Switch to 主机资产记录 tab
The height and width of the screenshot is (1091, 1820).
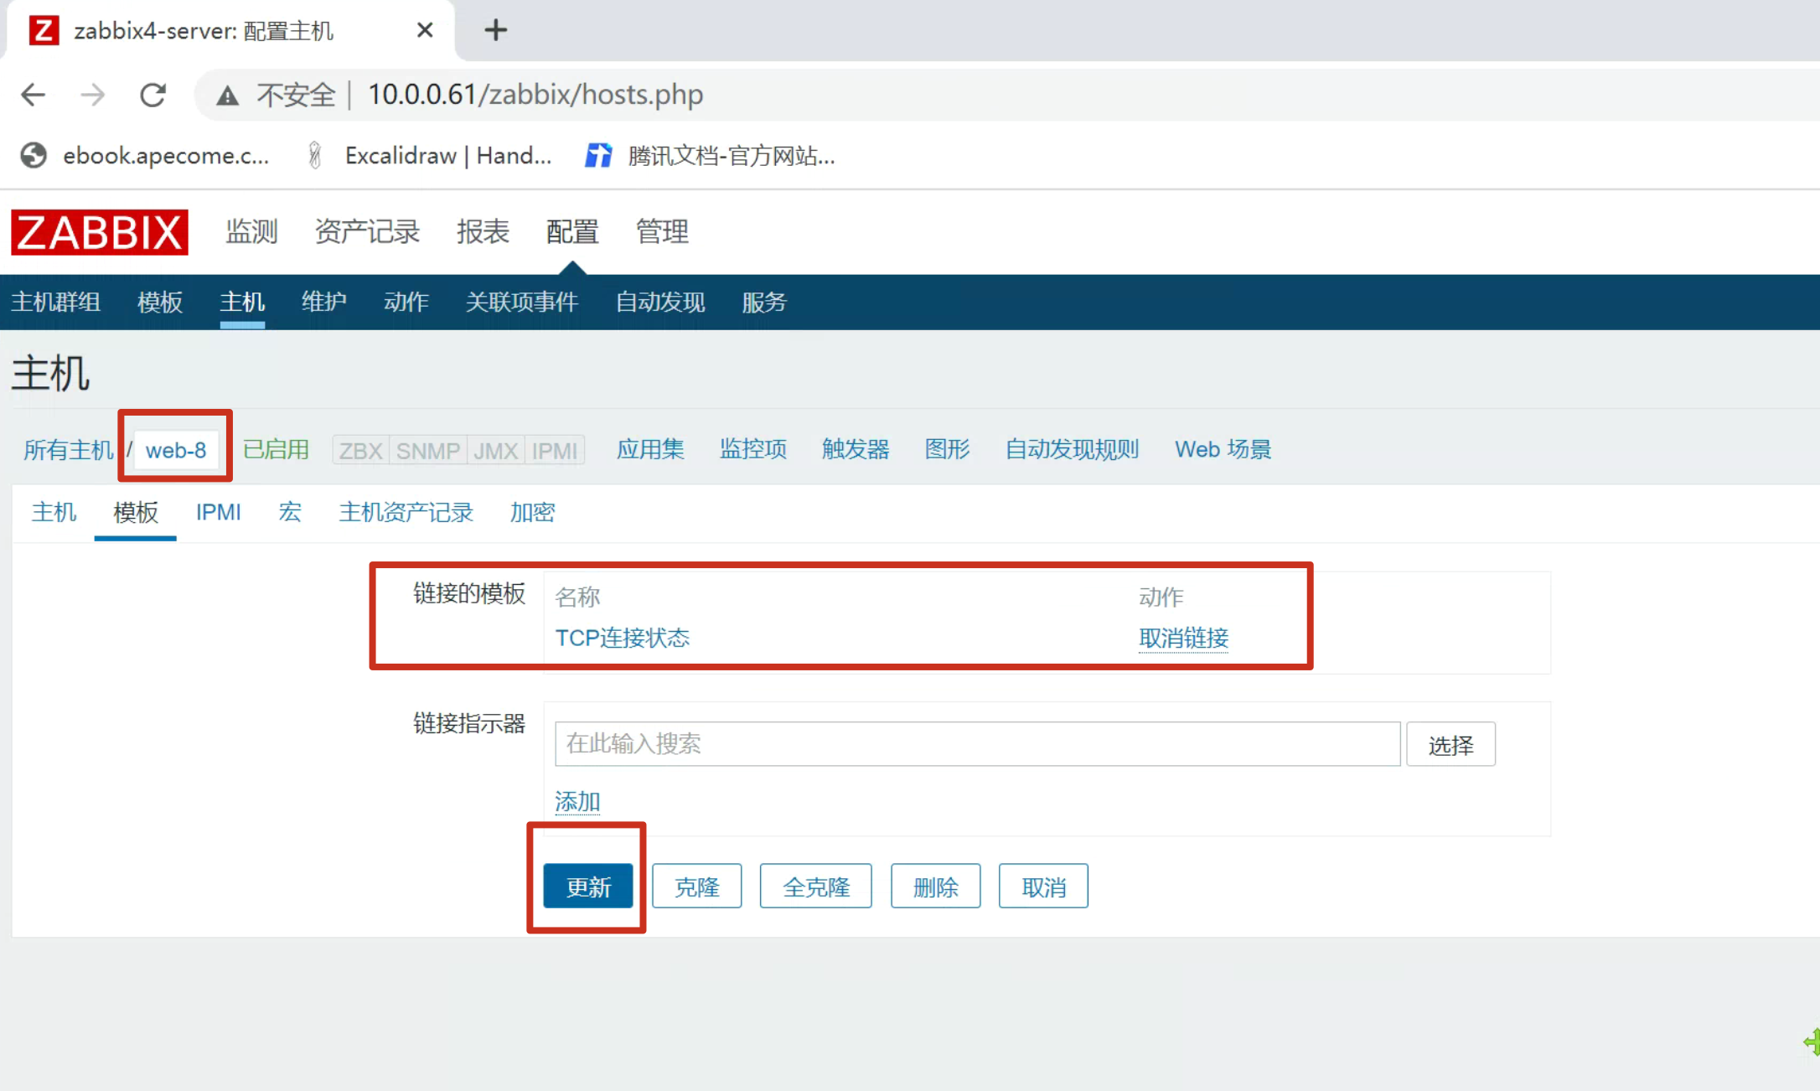coord(406,512)
